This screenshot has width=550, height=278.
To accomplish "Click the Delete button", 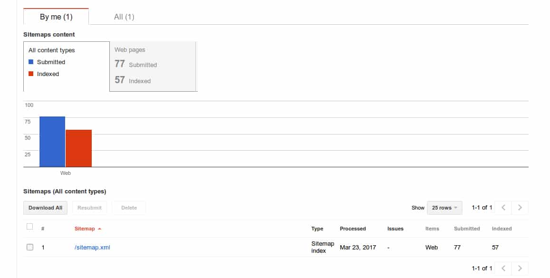I will coord(129,208).
